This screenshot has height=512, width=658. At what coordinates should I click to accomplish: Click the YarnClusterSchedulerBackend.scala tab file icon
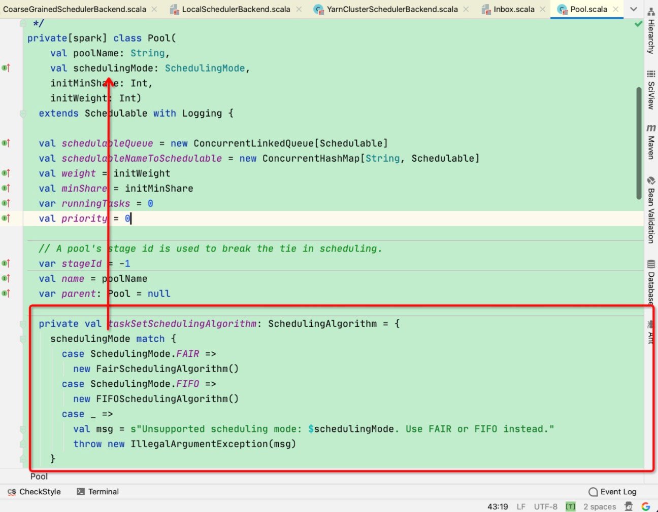tap(318, 9)
